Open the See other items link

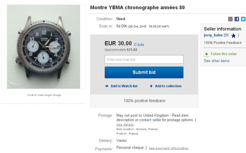point(216,61)
